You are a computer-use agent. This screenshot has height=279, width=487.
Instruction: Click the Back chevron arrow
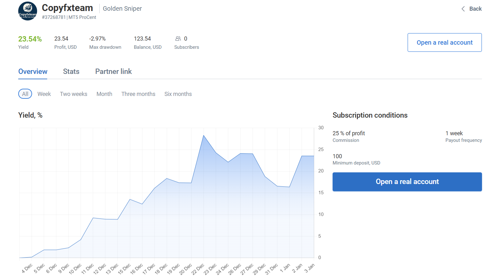click(x=463, y=9)
